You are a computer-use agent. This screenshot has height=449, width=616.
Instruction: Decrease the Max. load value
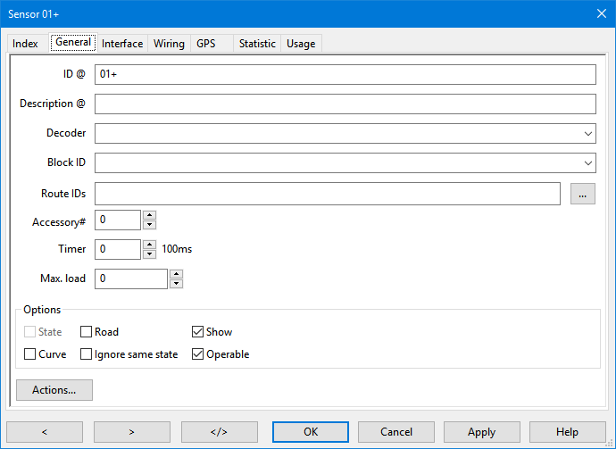(x=176, y=284)
